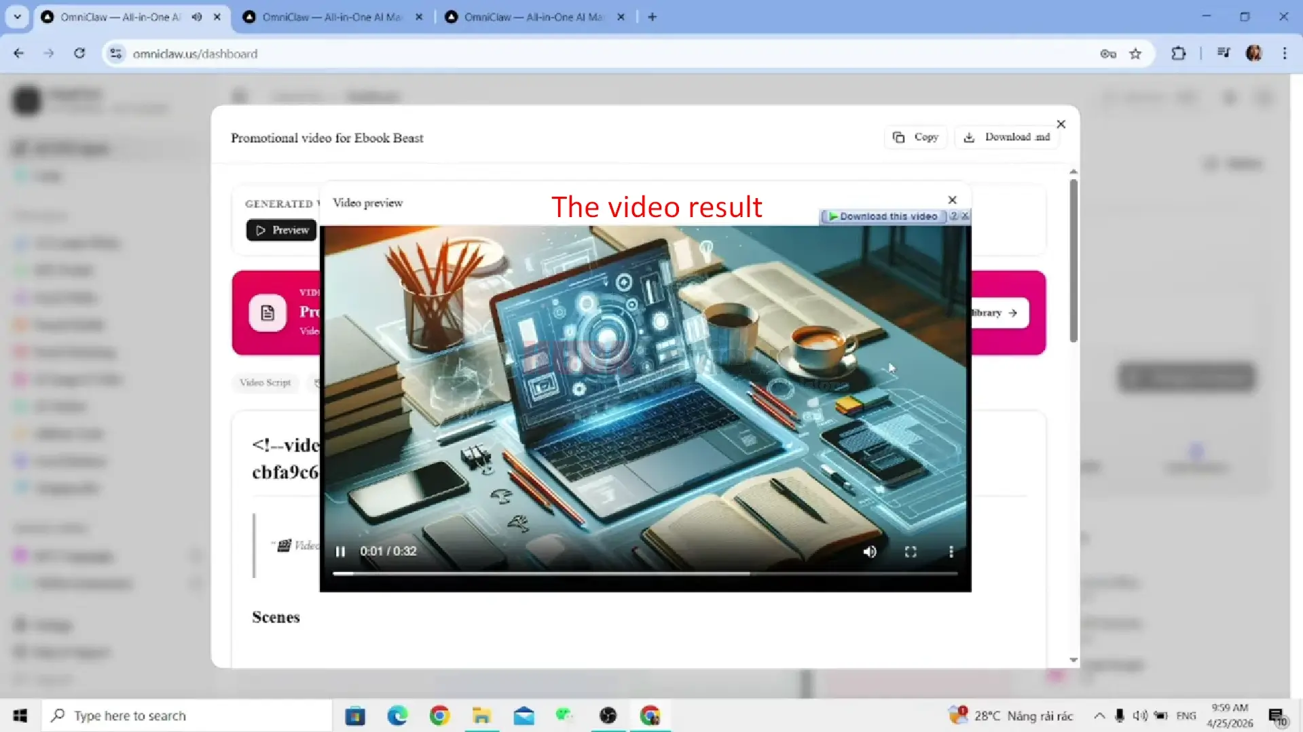Close the Video preview popup
The image size is (1303, 732).
point(952,199)
